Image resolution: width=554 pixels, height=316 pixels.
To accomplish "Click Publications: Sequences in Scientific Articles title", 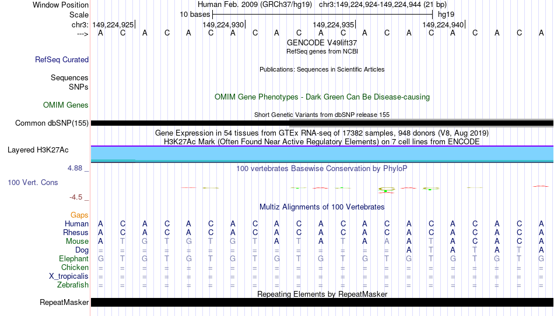I will (322, 69).
